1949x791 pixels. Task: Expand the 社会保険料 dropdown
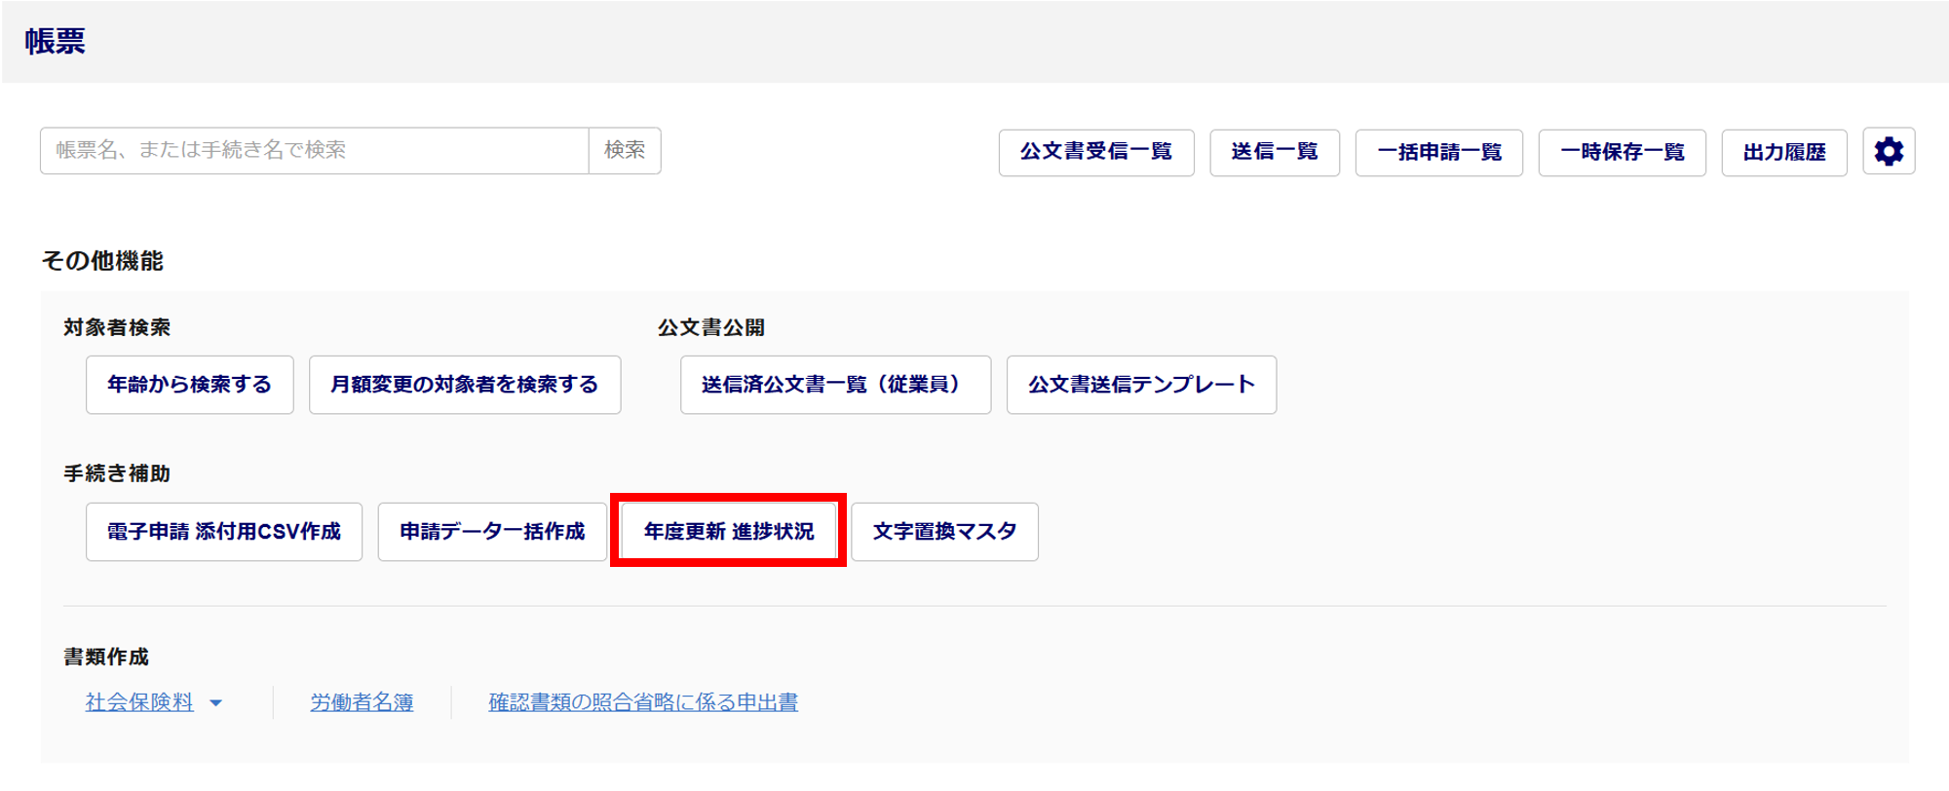tap(139, 702)
